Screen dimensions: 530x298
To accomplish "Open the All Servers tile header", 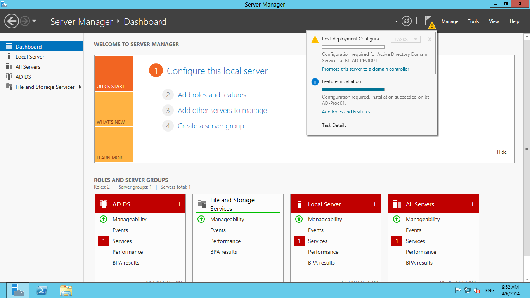I will [433, 204].
